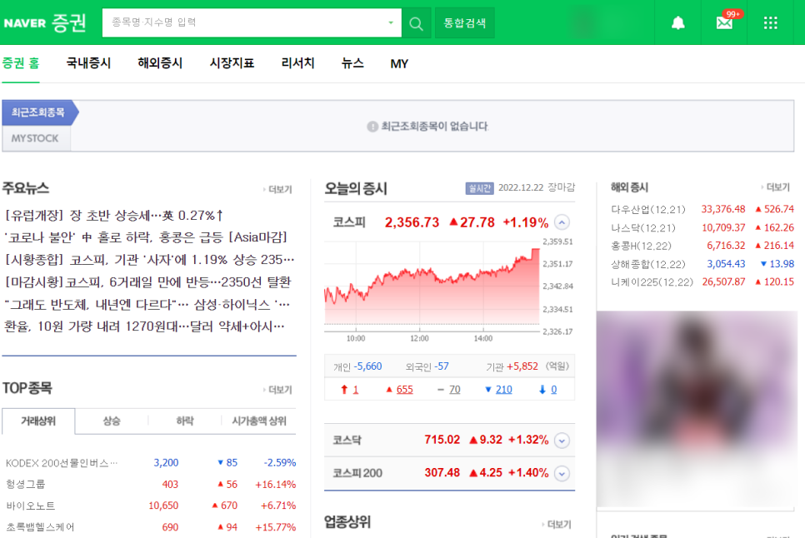This screenshot has height=538, width=805.
Task: Click the green search magnifier icon
Action: [415, 22]
